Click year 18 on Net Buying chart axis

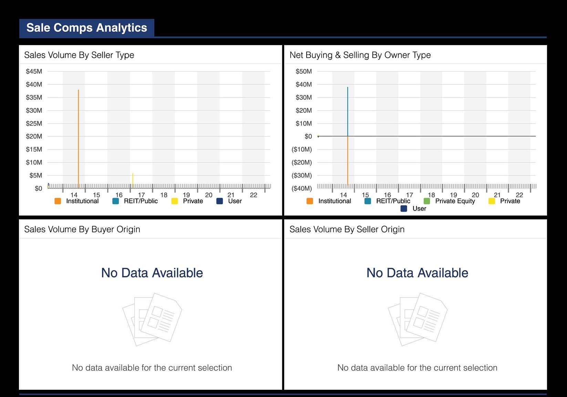431,195
